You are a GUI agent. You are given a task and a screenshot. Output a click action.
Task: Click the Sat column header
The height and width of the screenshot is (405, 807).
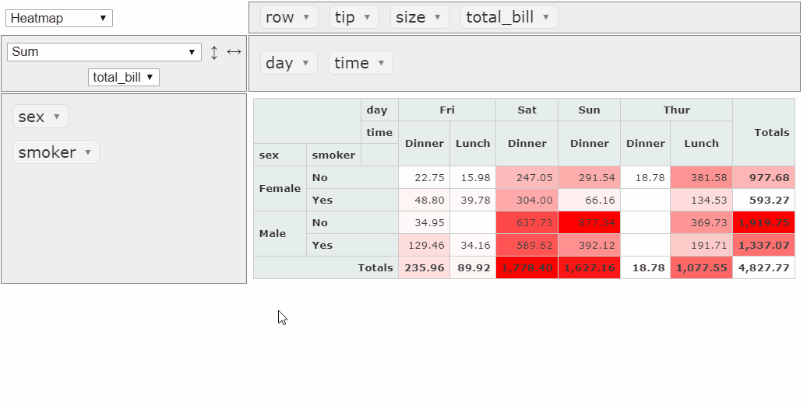coord(527,110)
